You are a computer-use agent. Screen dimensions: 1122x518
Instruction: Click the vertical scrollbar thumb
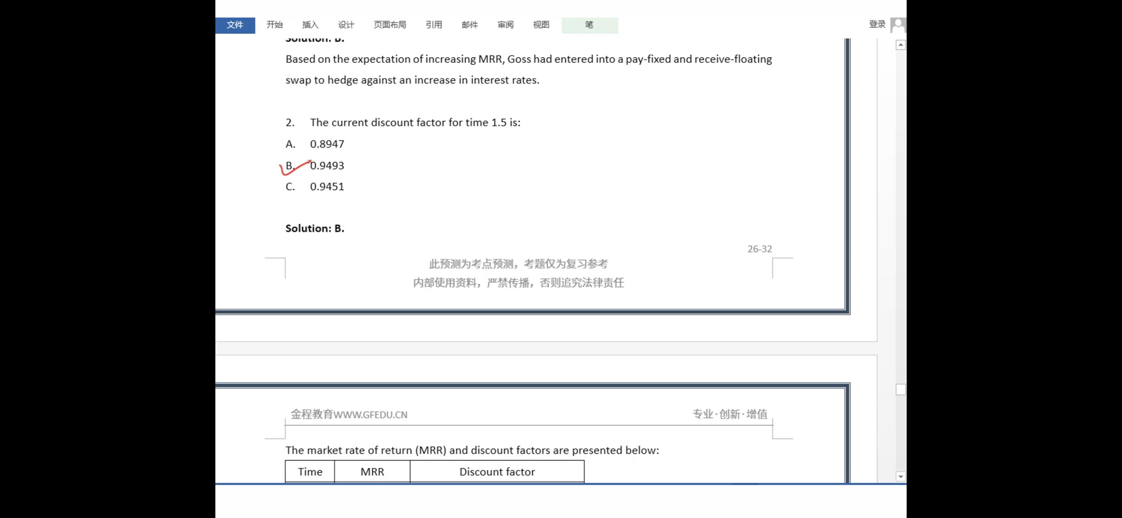click(900, 390)
